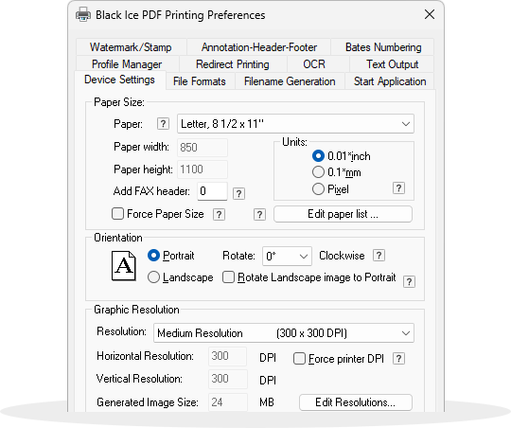Switch to Filename Generation tab
511x428 pixels.
click(x=290, y=80)
